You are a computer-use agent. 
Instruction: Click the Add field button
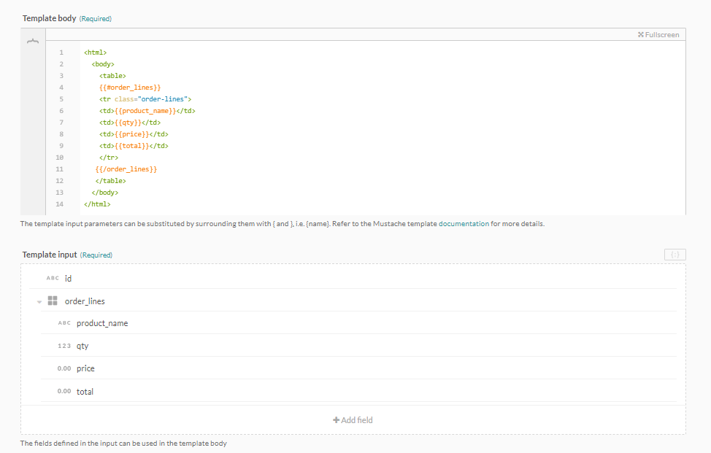(x=353, y=419)
